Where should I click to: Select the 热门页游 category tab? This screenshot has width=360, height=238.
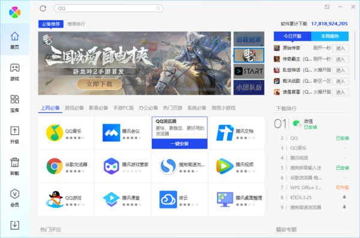(173, 108)
